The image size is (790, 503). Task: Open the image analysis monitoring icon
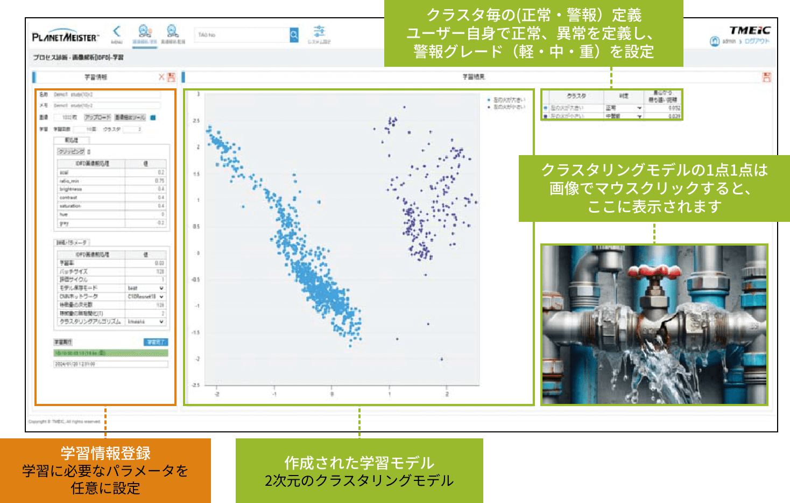tap(173, 32)
